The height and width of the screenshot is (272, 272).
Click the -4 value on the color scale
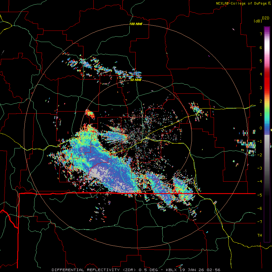[x=260, y=181]
